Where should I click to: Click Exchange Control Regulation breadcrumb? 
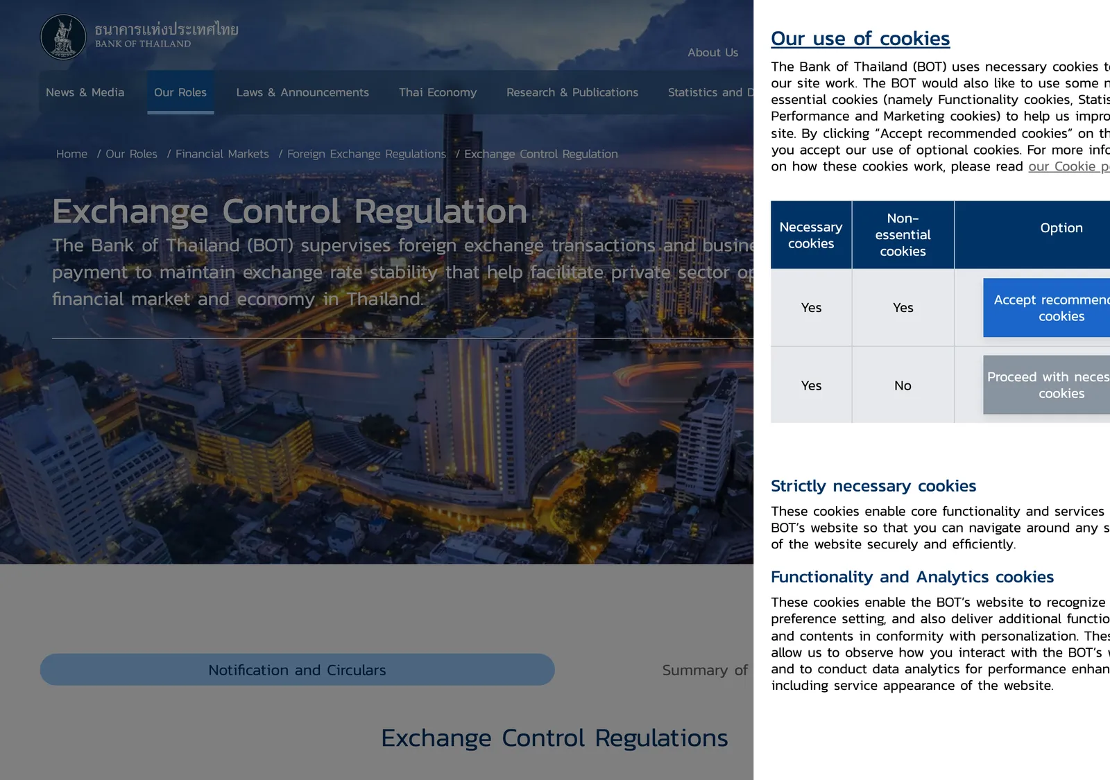(541, 154)
